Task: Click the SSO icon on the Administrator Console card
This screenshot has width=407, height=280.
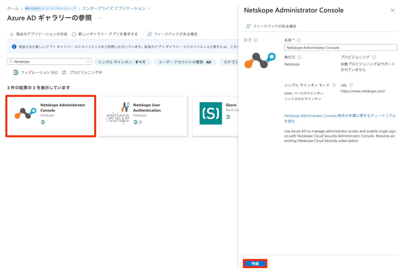Action: click(42, 122)
